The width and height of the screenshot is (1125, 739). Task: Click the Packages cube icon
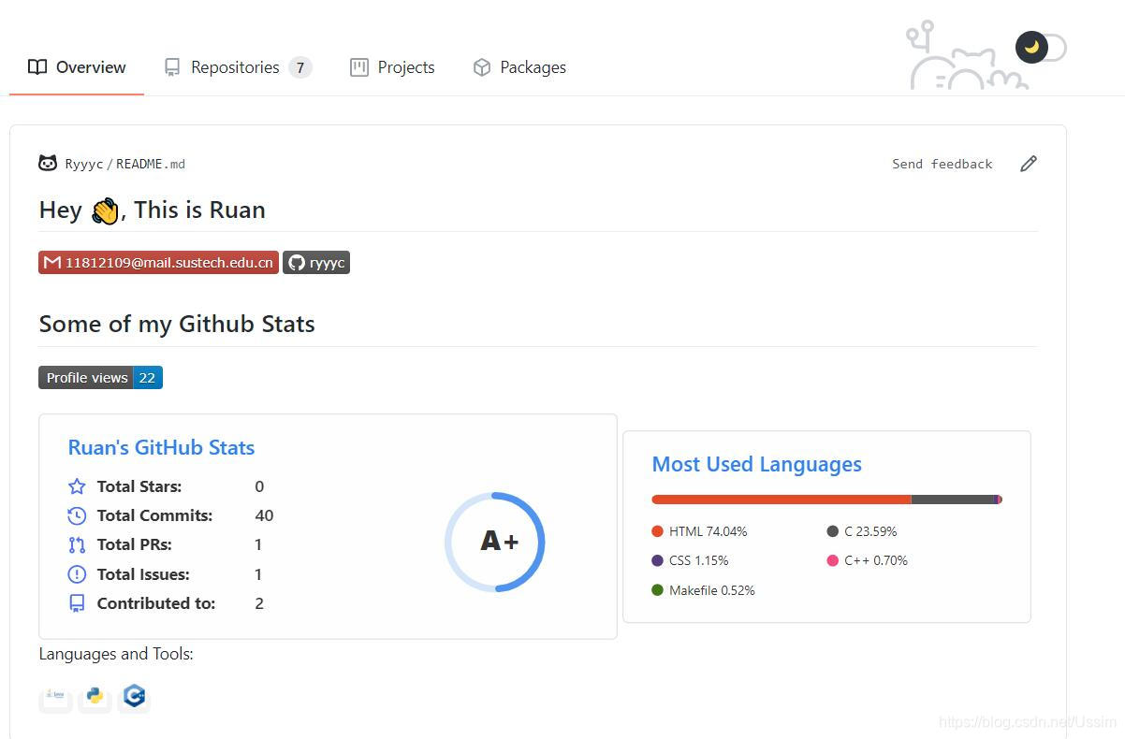(x=482, y=67)
